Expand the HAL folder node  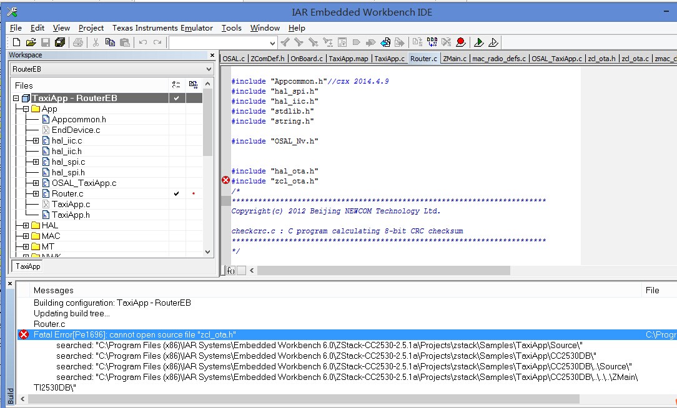click(26, 225)
